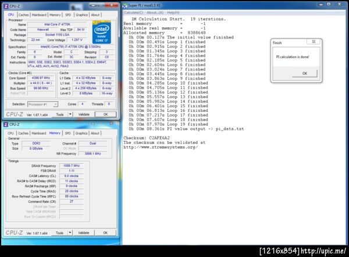Click the Multiplier value x 44.0
Screen dimensions: 349x257
41,83
